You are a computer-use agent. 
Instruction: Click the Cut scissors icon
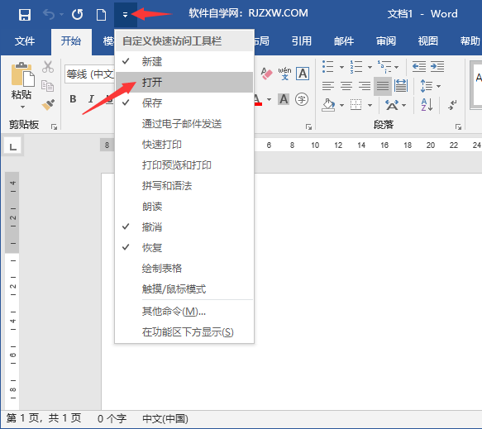click(x=48, y=67)
